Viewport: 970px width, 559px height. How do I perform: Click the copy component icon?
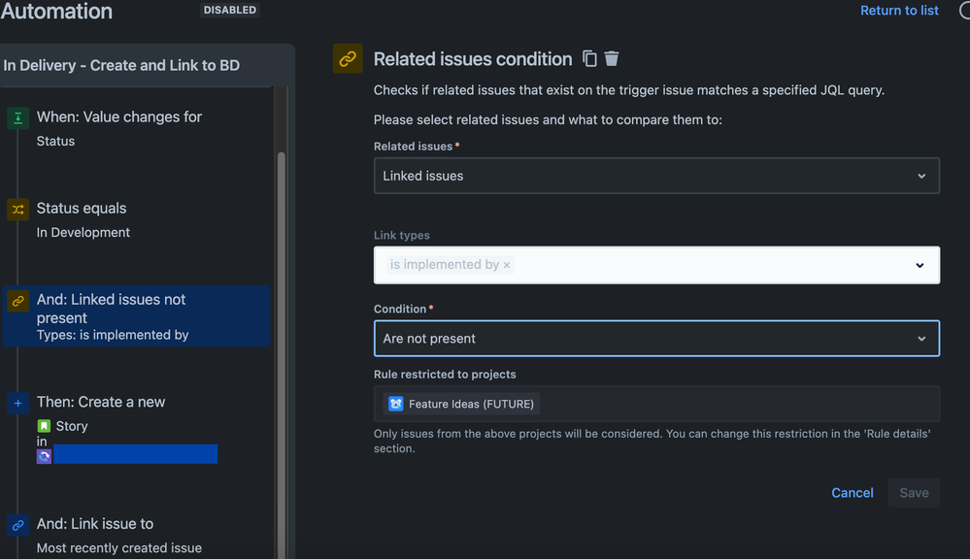589,59
